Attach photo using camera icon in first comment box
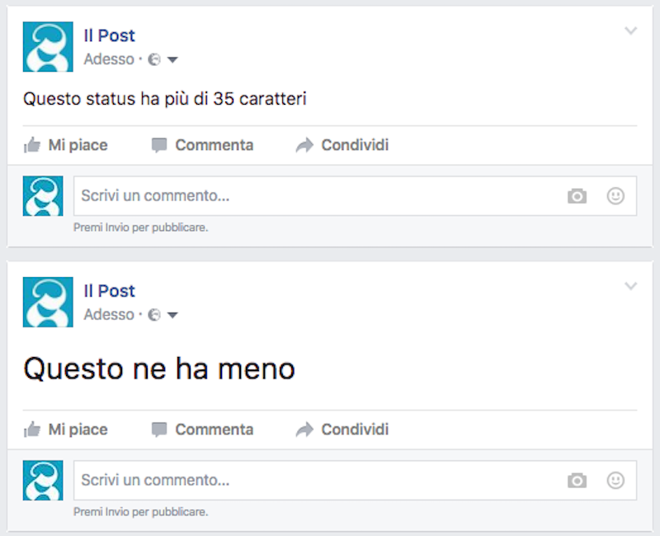Viewport: 660px width, 536px height. point(577,196)
